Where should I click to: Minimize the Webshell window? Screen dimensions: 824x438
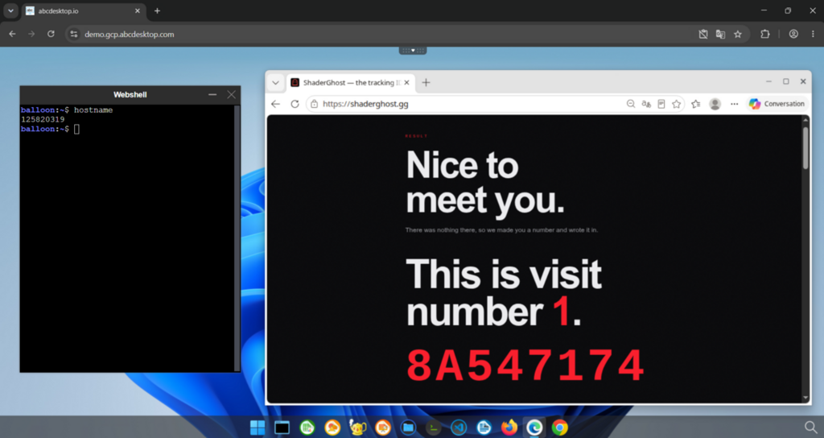tap(212, 95)
